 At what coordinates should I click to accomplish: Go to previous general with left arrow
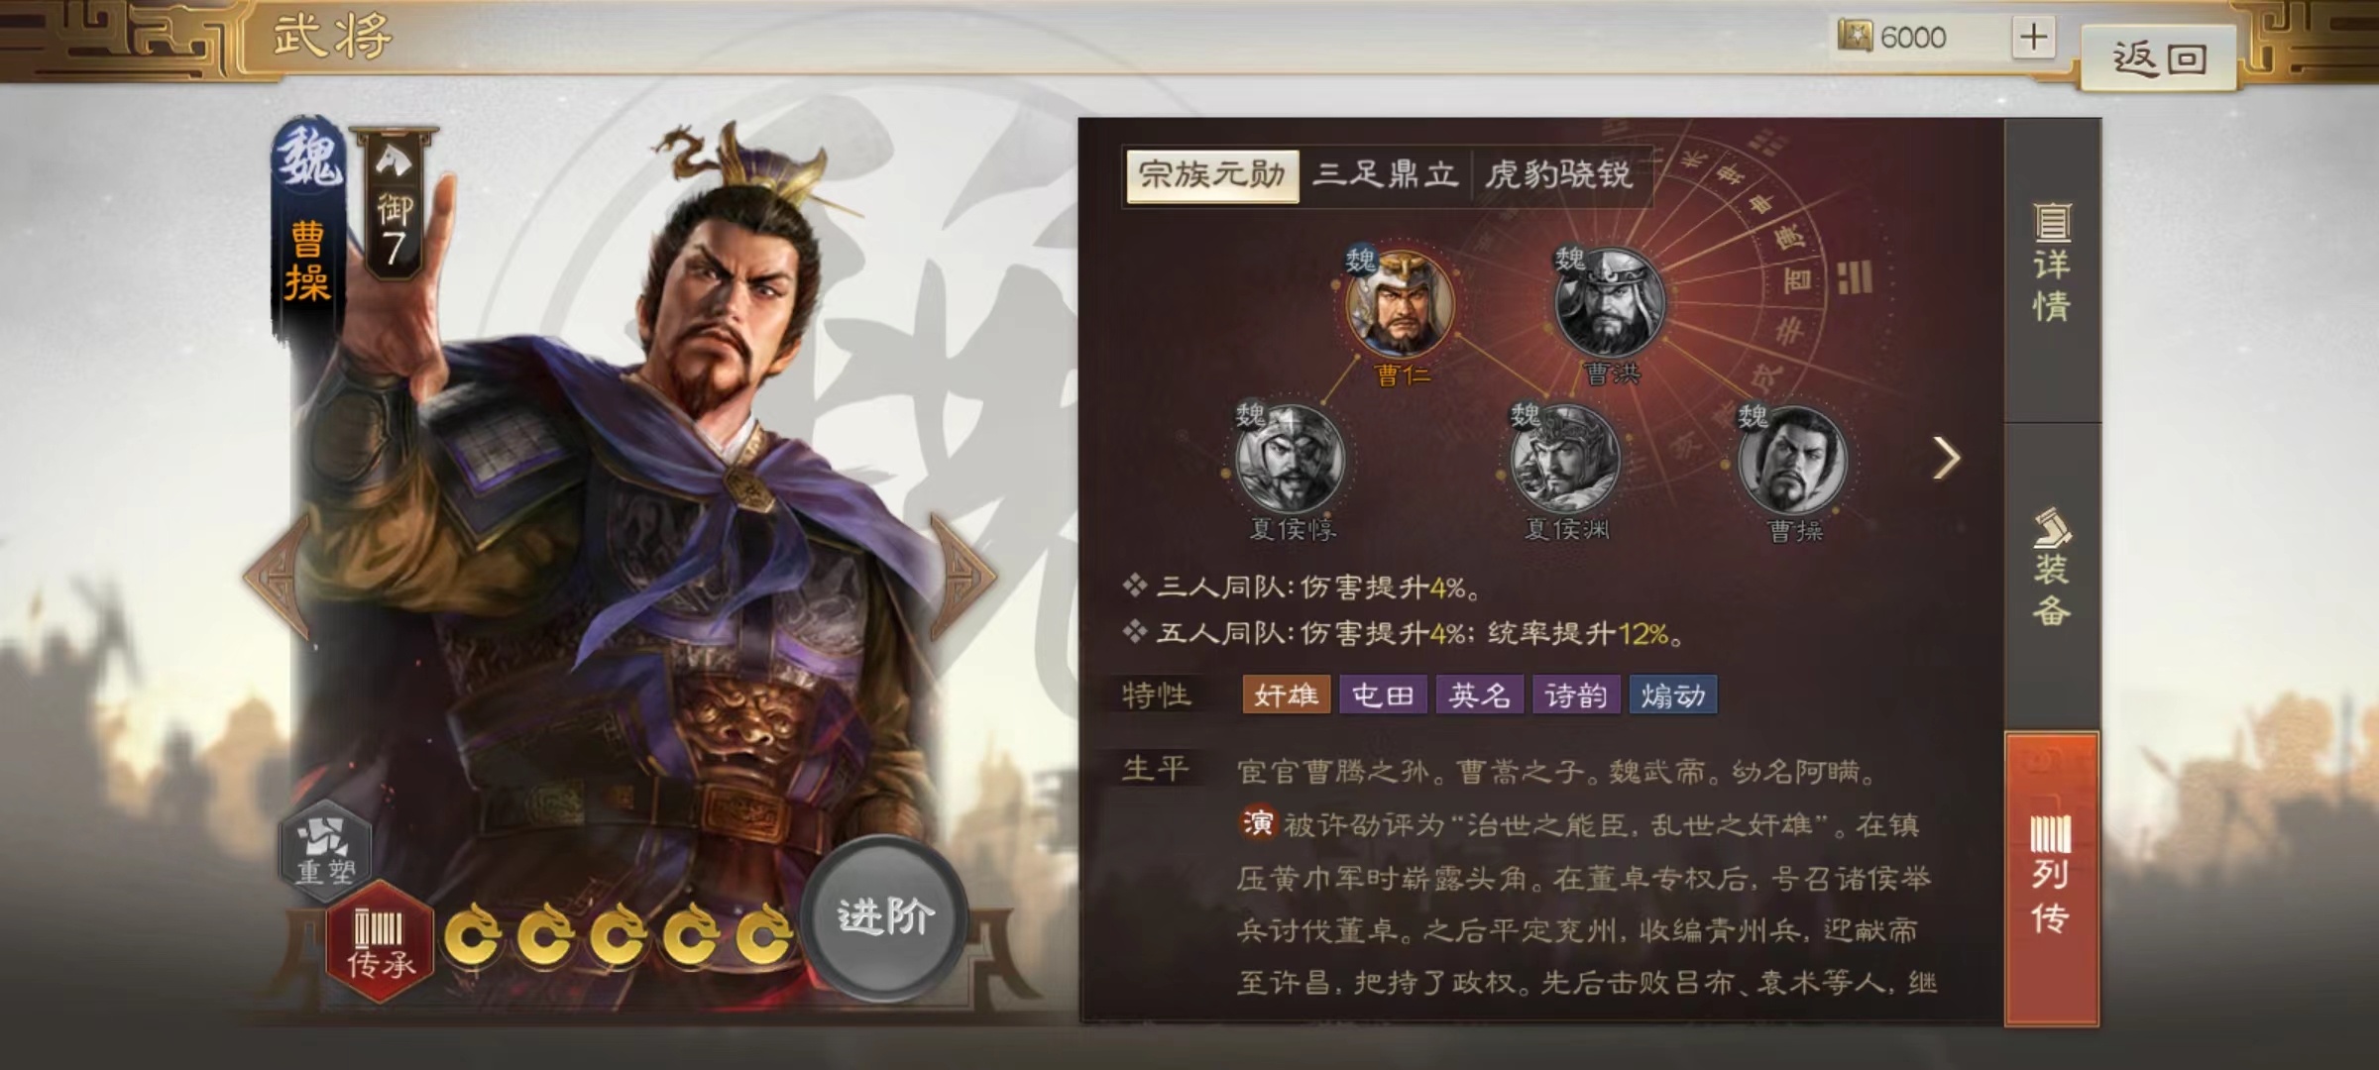(278, 574)
